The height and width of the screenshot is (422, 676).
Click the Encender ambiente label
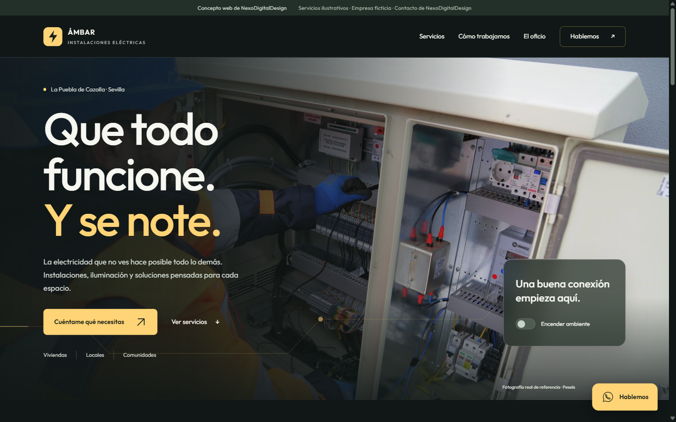tap(565, 324)
